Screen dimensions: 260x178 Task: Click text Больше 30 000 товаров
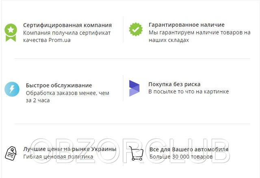click(181, 157)
